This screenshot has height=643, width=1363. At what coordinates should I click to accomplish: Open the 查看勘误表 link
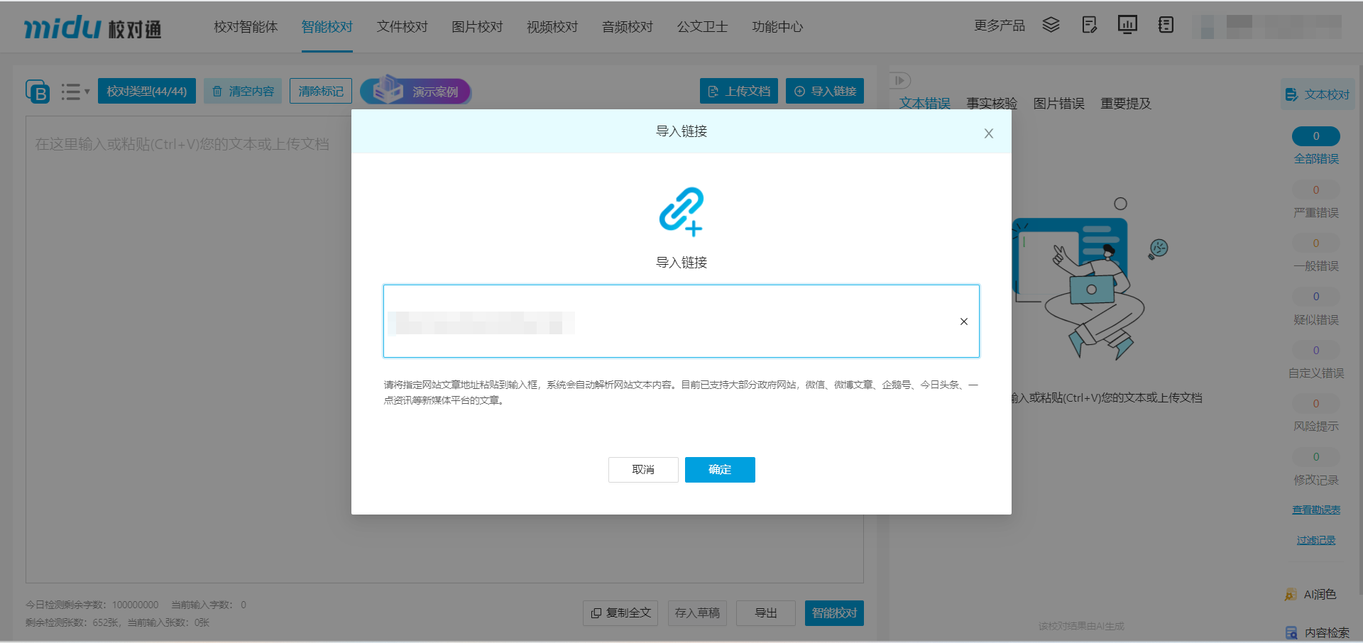1315,510
